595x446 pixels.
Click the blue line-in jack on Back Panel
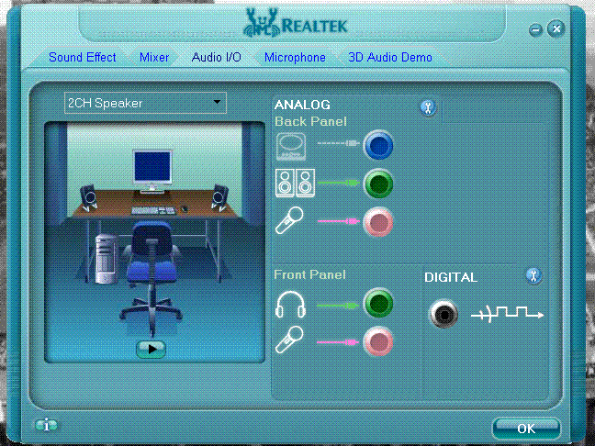[378, 145]
